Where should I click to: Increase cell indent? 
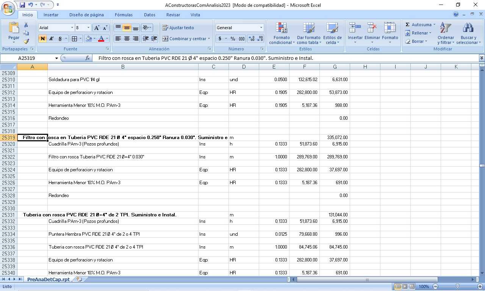pyautogui.click(x=154, y=39)
